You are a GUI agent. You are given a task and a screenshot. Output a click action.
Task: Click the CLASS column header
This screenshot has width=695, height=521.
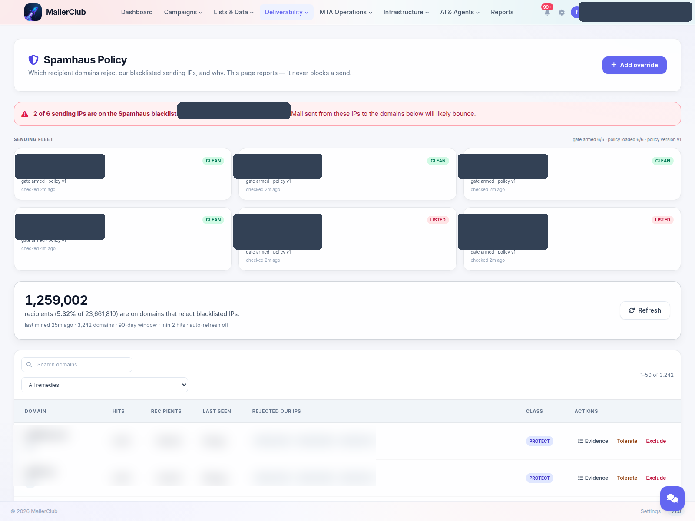point(534,411)
